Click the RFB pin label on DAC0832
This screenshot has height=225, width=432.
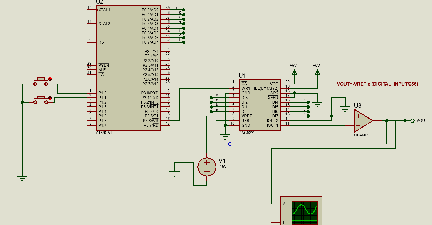point(245,121)
